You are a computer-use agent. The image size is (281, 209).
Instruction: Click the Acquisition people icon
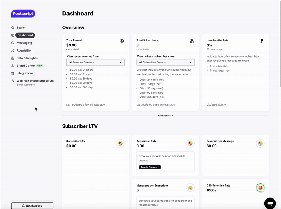click(x=13, y=50)
